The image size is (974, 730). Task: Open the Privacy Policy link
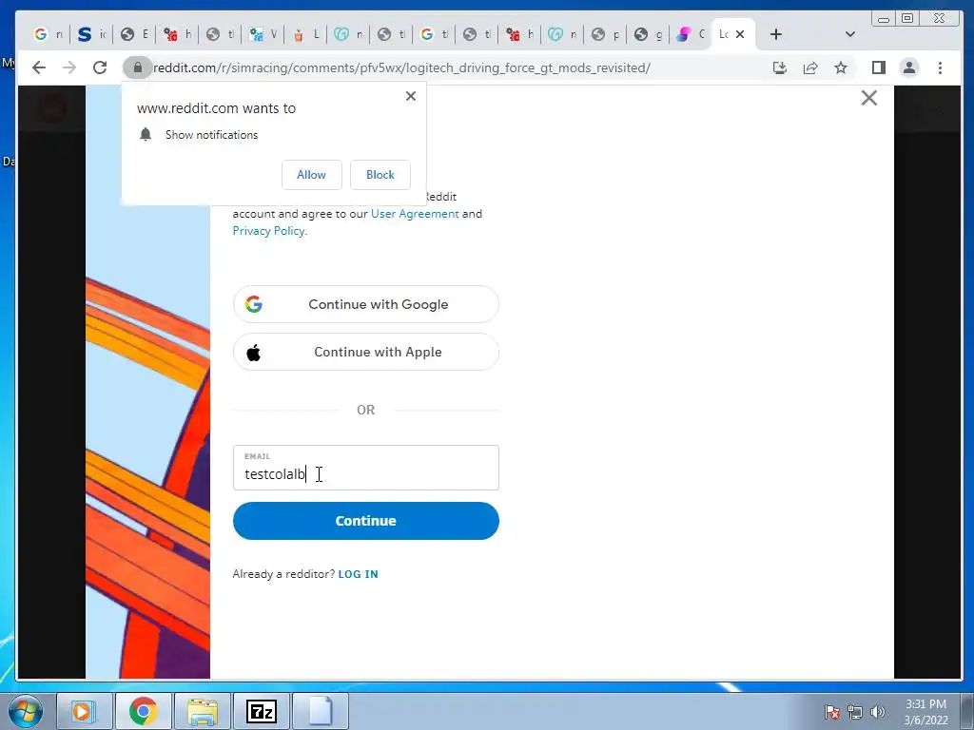click(269, 231)
